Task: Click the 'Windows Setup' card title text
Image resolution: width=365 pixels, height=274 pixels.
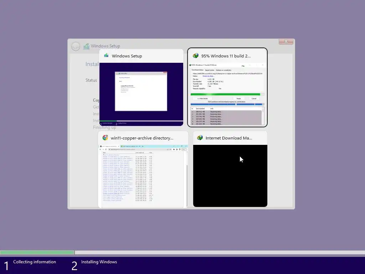Action: point(127,56)
